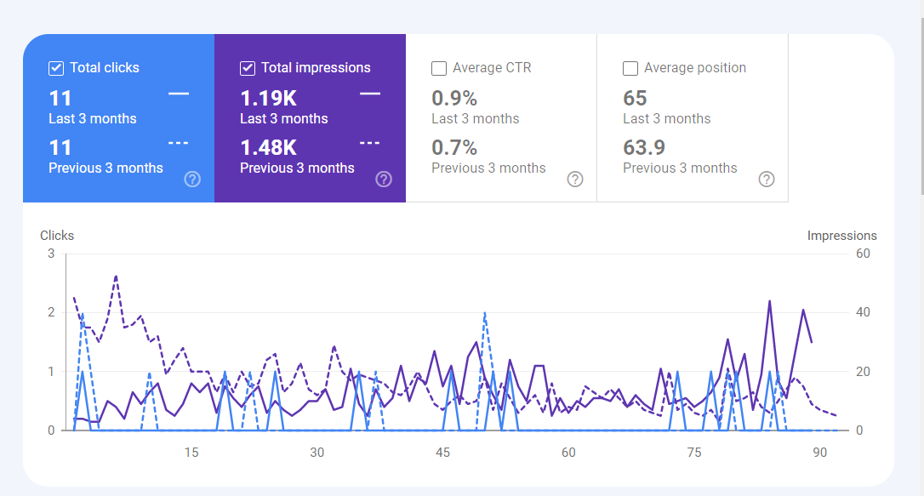This screenshot has height=496, width=924.
Task: Click the 65 average position value
Action: tap(635, 99)
